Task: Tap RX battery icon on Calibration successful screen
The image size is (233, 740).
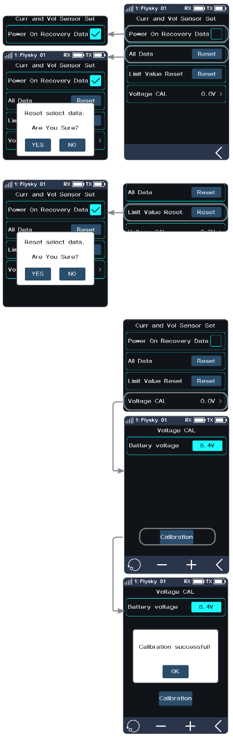Action: [198, 581]
